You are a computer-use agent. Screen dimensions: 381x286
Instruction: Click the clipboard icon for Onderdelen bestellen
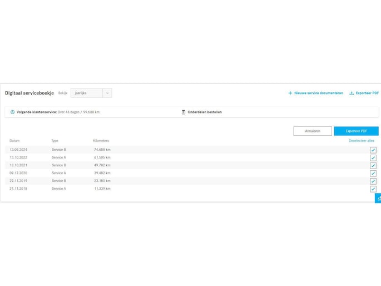pyautogui.click(x=184, y=112)
